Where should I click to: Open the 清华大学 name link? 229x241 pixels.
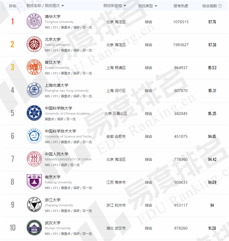(53, 16)
